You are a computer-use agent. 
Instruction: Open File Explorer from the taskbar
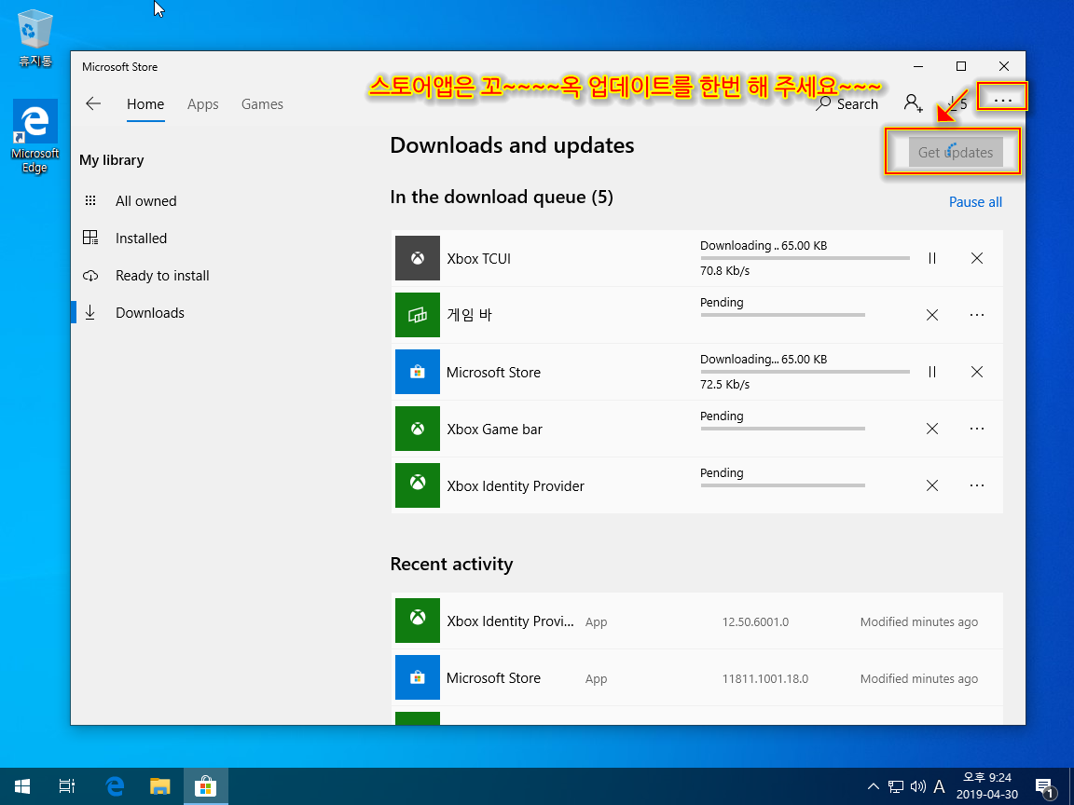(x=160, y=786)
